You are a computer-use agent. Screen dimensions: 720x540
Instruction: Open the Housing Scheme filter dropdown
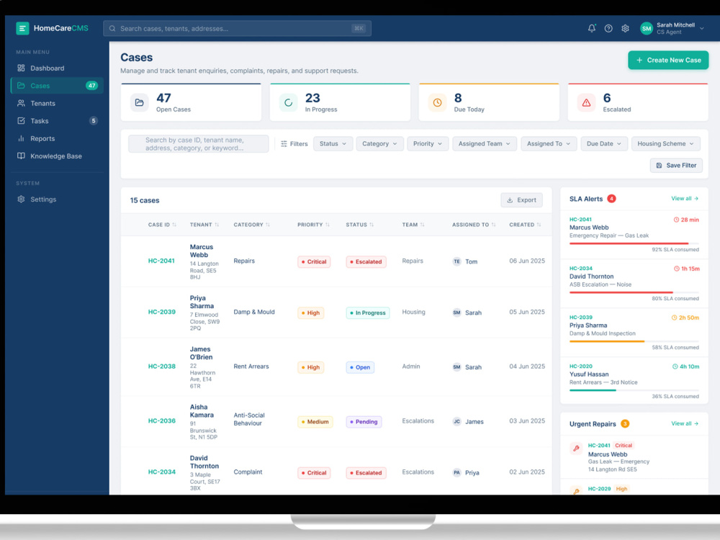point(666,144)
